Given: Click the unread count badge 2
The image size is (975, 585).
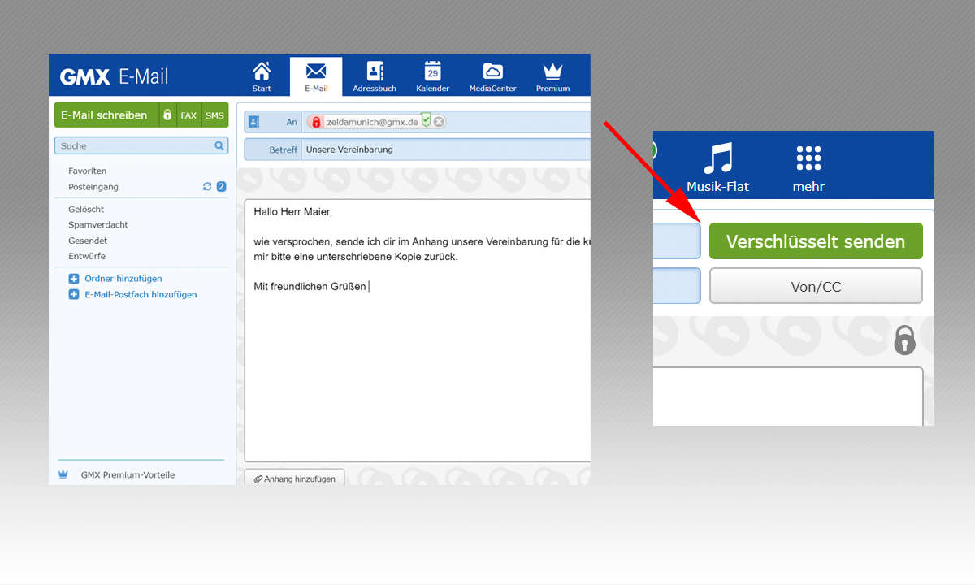Looking at the screenshot, I should [x=221, y=187].
